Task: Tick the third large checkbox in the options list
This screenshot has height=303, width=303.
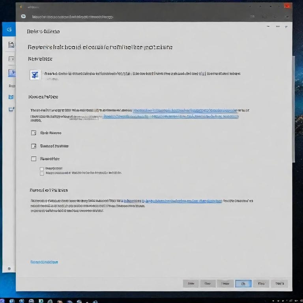Action: click(x=34, y=159)
